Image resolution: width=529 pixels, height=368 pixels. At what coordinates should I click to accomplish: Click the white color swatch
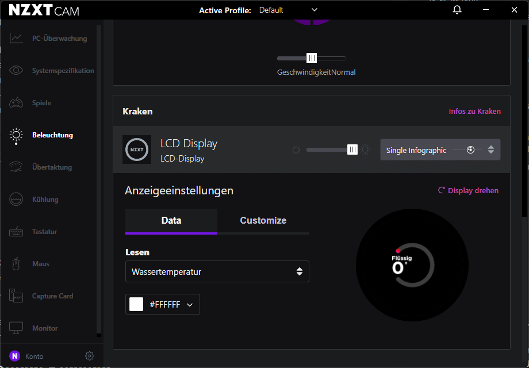pos(136,305)
